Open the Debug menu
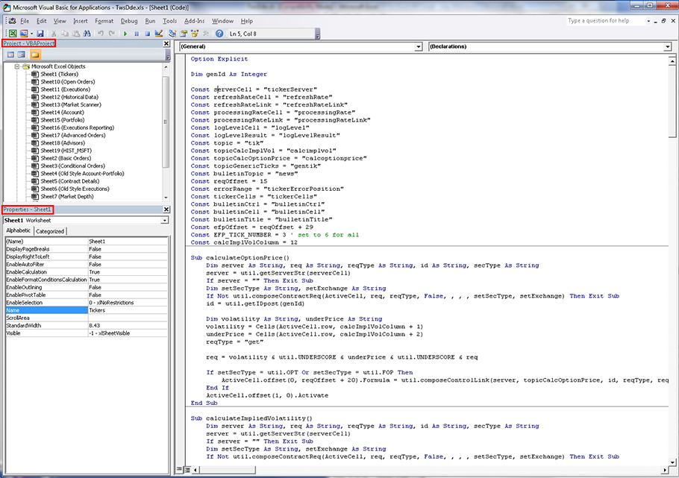The height and width of the screenshot is (478, 679). pos(129,21)
